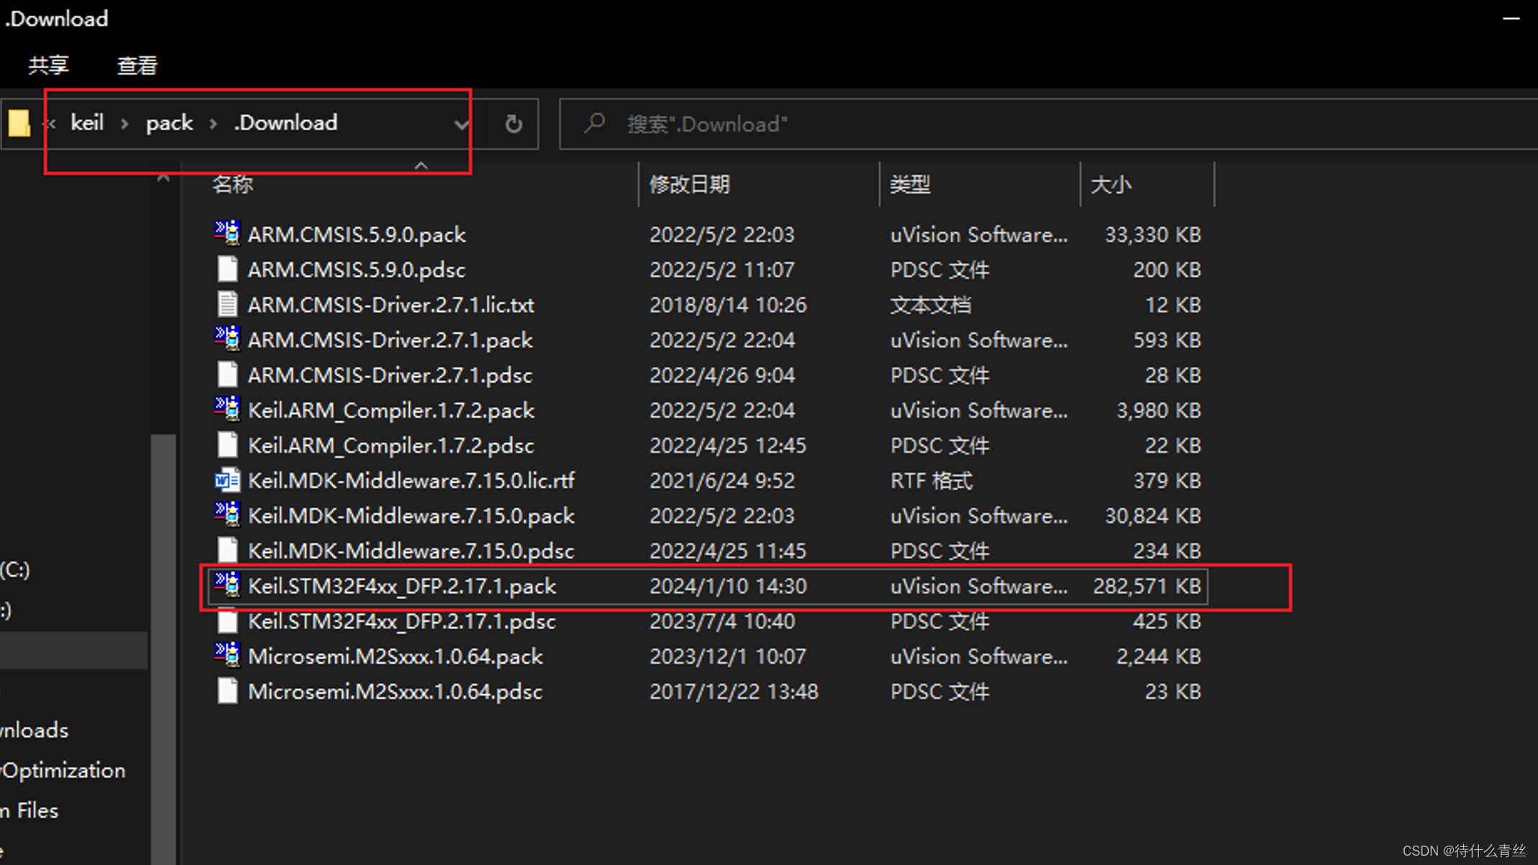Image resolution: width=1538 pixels, height=865 pixels.
Task: Click the Keil.ARM_Compiler.1.7.2.pdsc file icon
Action: coord(227,445)
